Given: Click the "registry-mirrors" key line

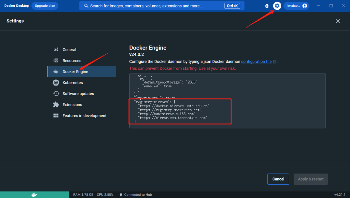Looking at the screenshot, I should pyautogui.click(x=155, y=102).
